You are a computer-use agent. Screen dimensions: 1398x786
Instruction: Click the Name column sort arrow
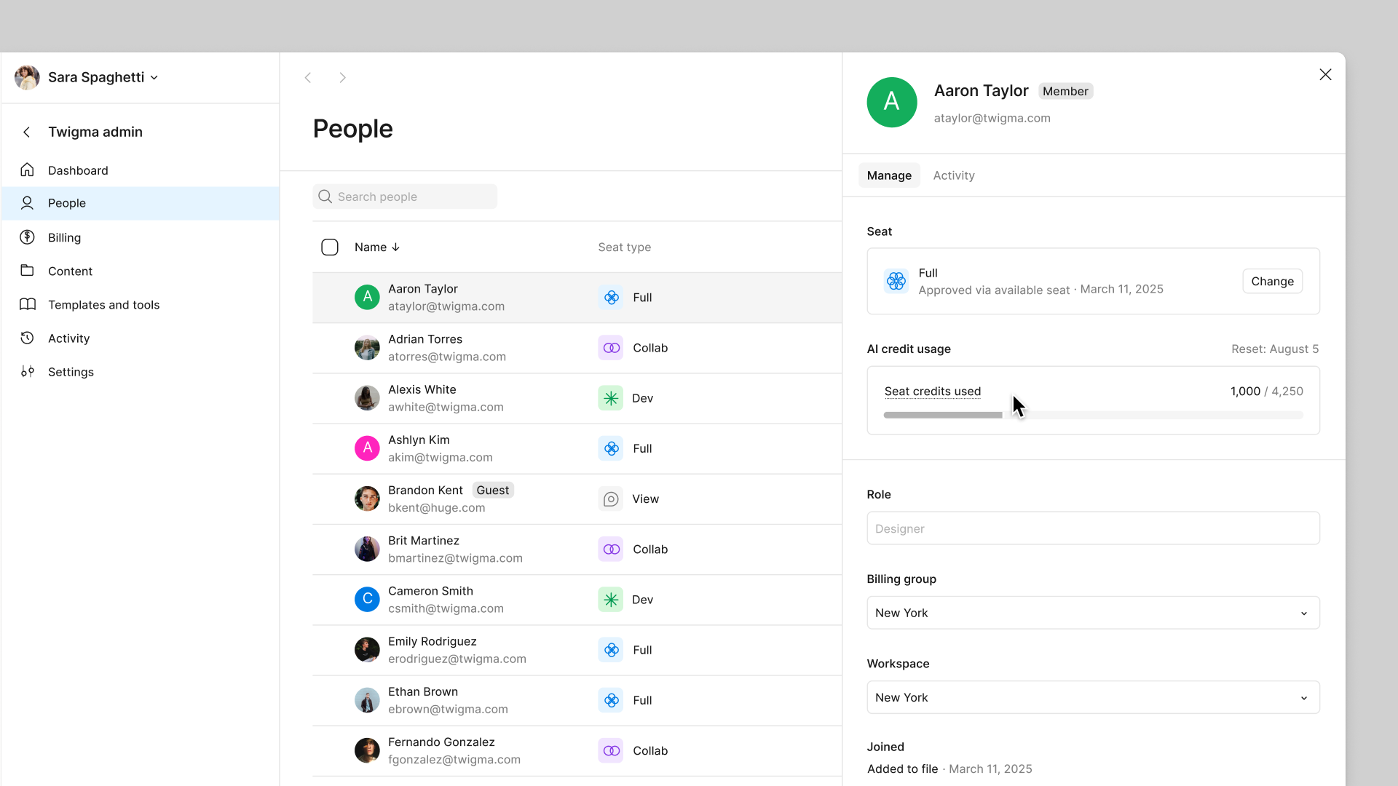pos(395,247)
